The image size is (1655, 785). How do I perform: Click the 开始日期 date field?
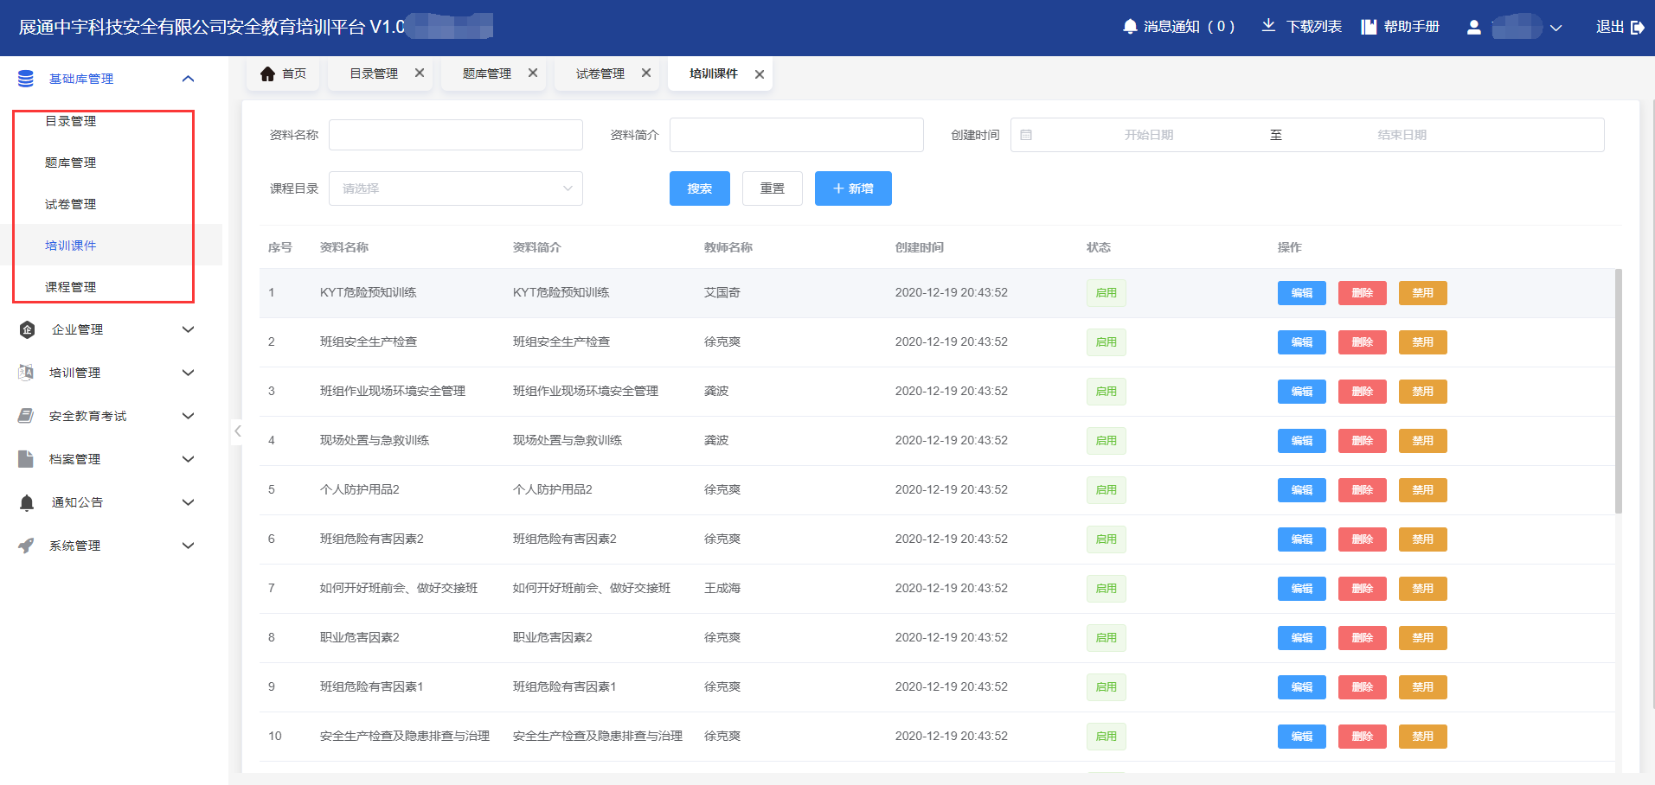(1149, 135)
